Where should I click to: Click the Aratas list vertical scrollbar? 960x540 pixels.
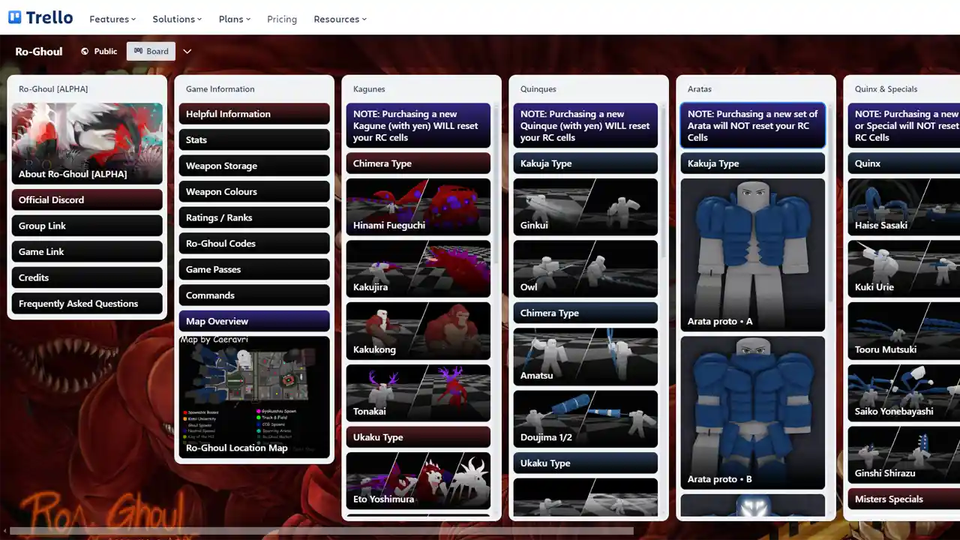pyautogui.click(x=830, y=202)
